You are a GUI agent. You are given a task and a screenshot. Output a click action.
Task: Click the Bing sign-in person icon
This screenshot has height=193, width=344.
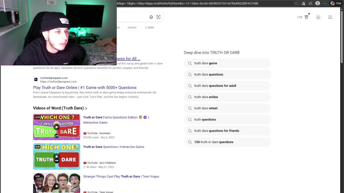(x=318, y=17)
